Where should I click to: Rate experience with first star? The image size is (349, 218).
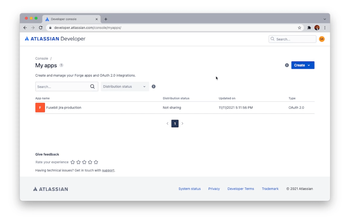pyautogui.click(x=73, y=162)
